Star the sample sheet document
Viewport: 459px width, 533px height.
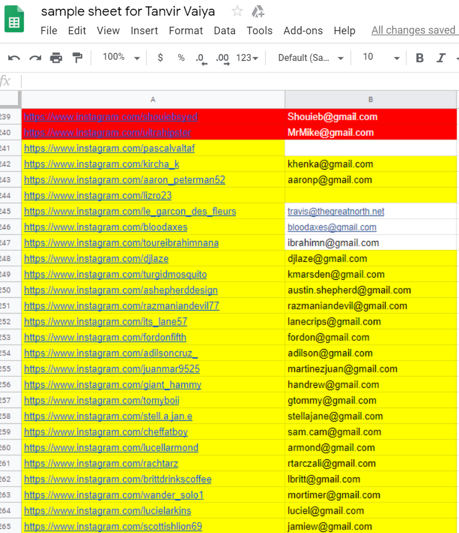237,12
